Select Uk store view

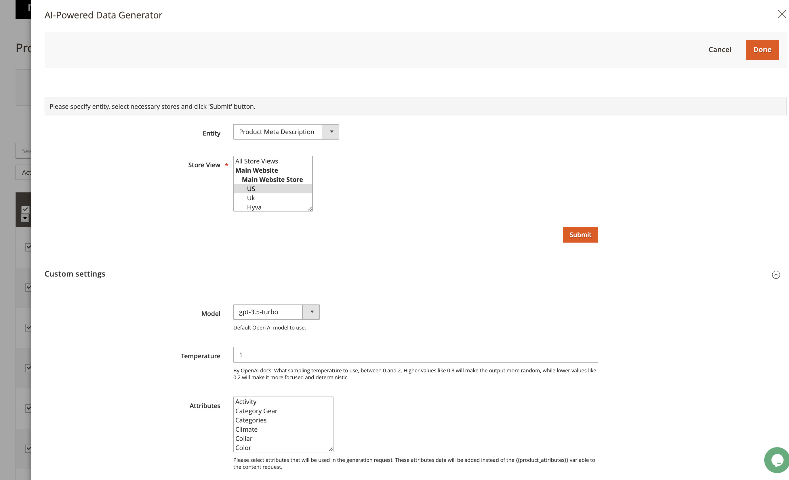click(273, 198)
